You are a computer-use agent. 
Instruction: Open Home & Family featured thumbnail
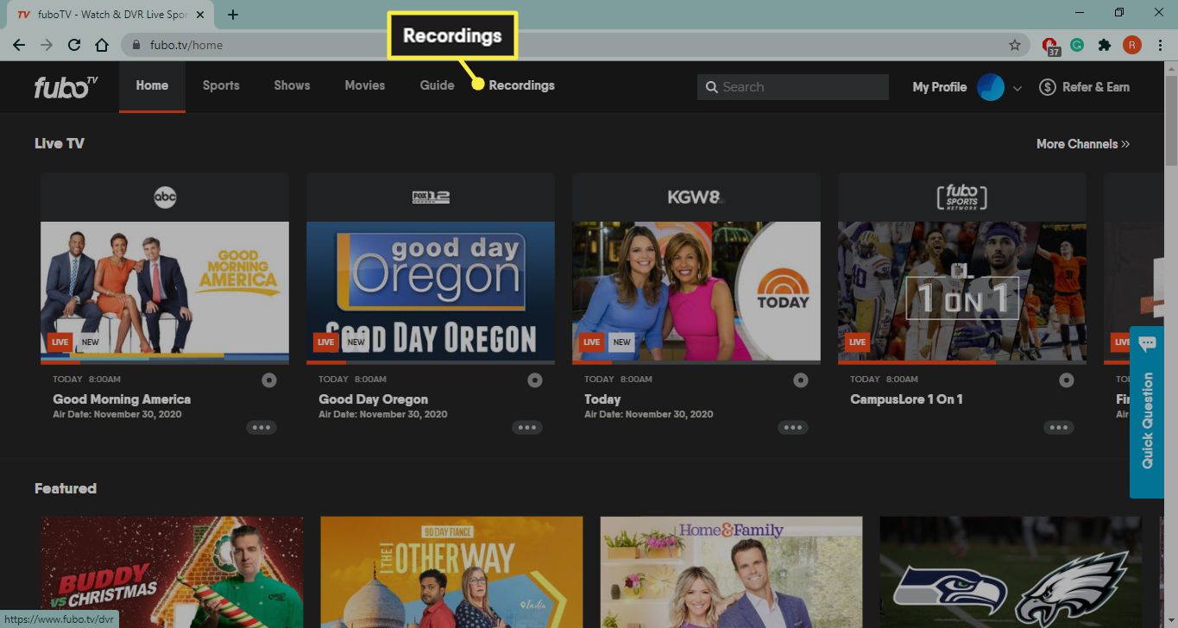(731, 572)
